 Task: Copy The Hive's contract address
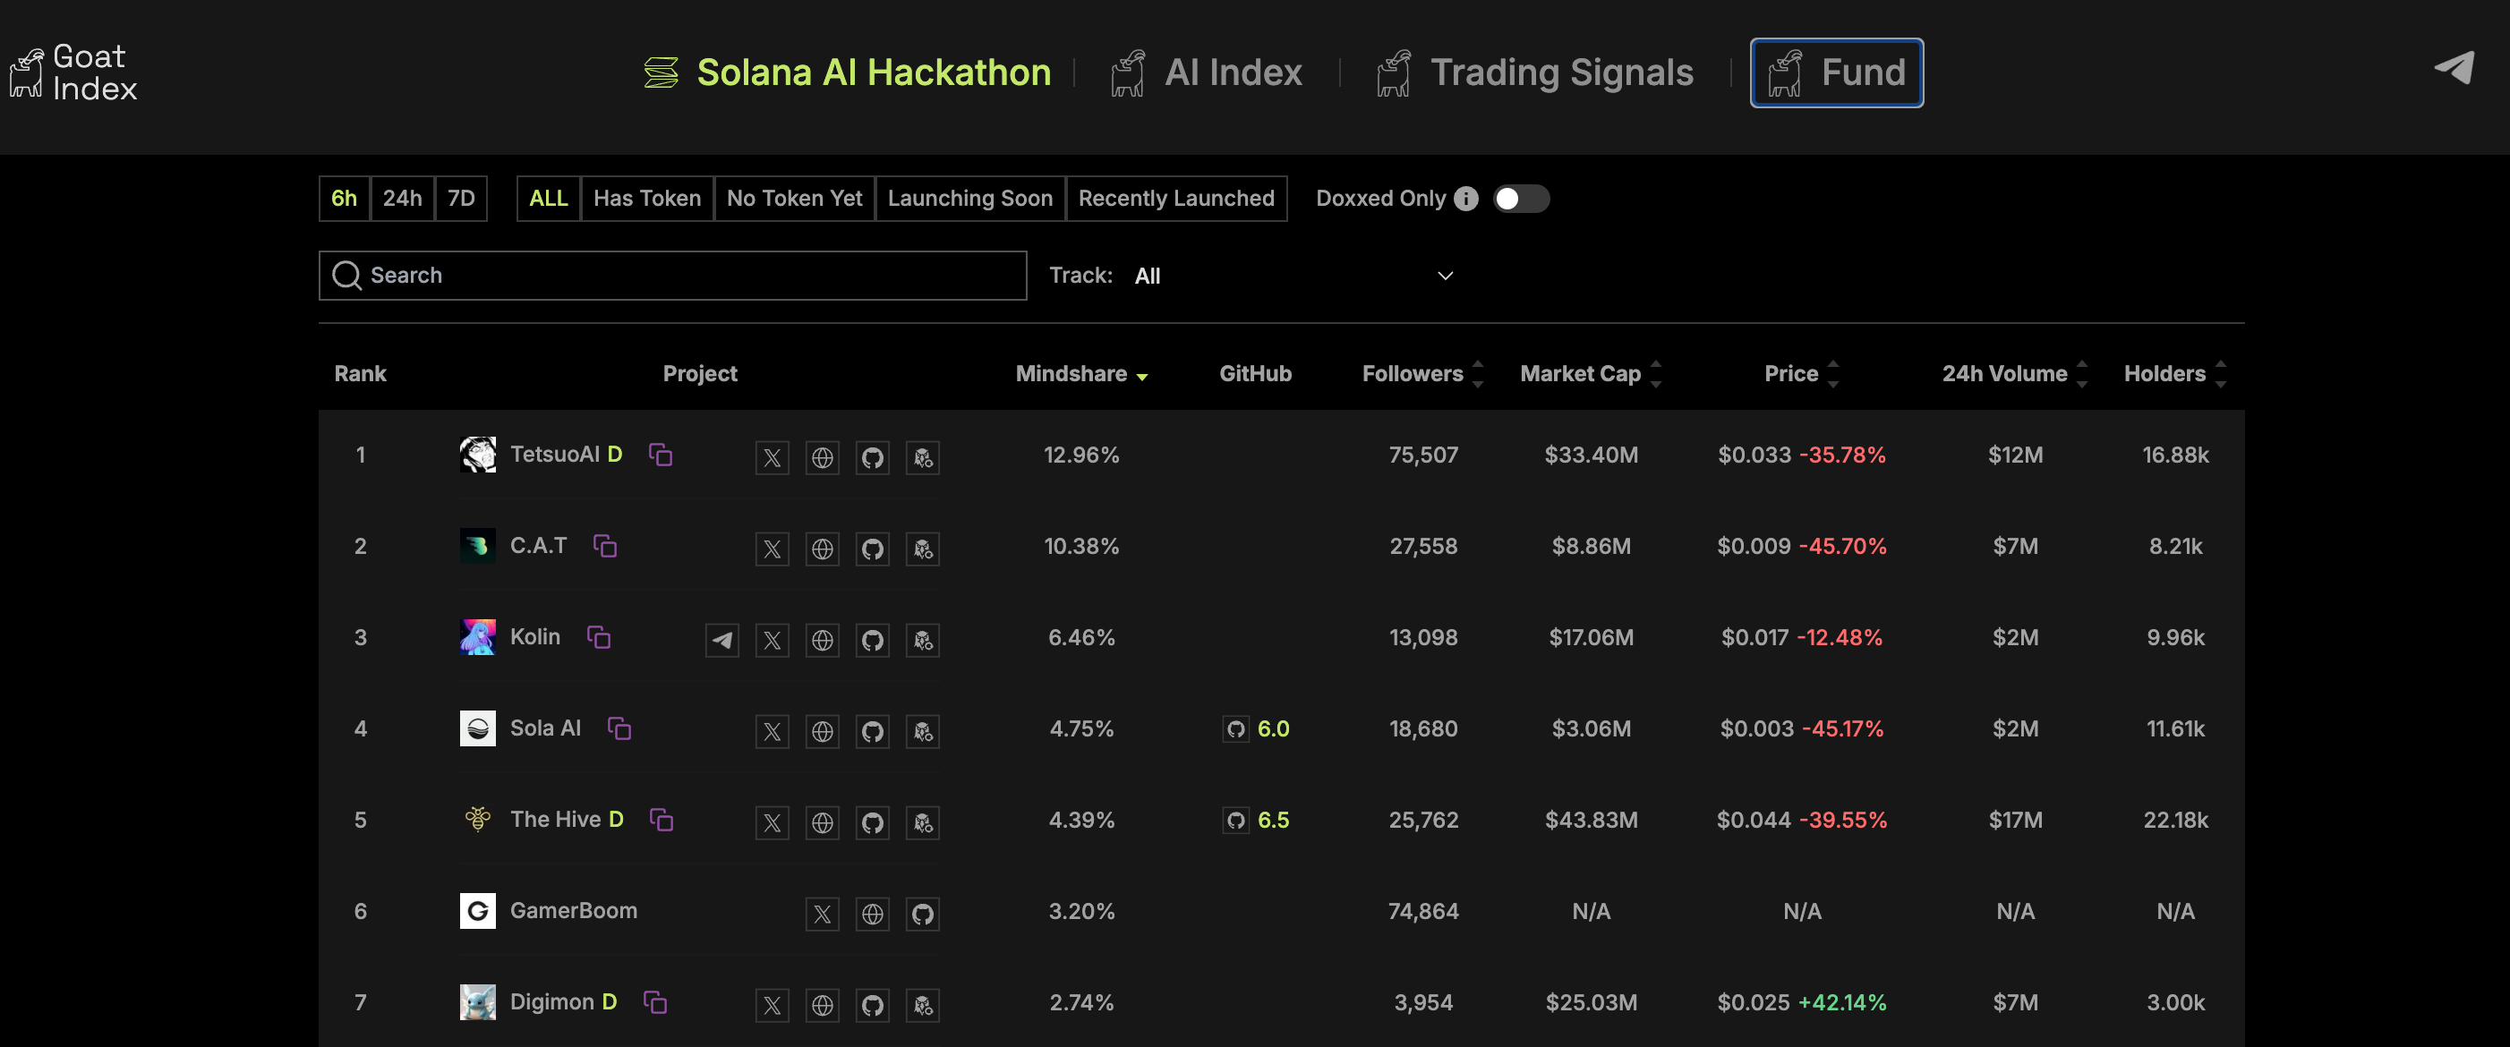tap(662, 821)
